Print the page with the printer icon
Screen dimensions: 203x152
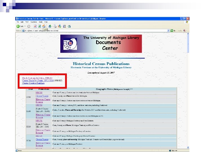[55, 26]
